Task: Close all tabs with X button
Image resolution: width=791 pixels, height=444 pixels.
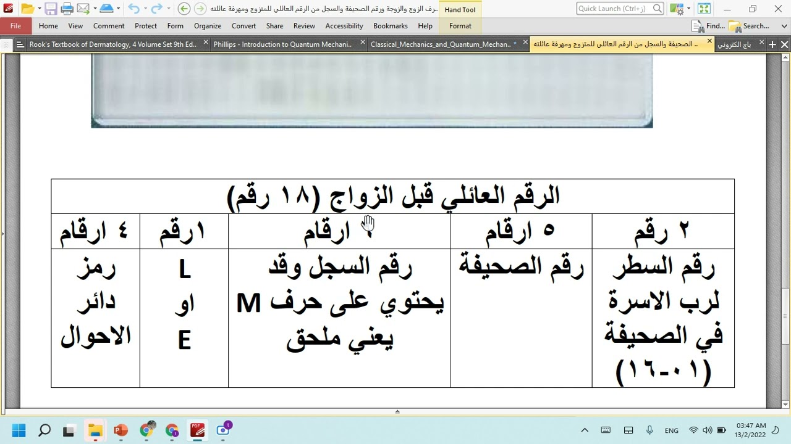Action: [x=784, y=44]
